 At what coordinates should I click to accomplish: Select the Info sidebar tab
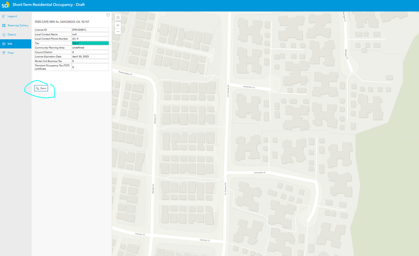click(16, 44)
